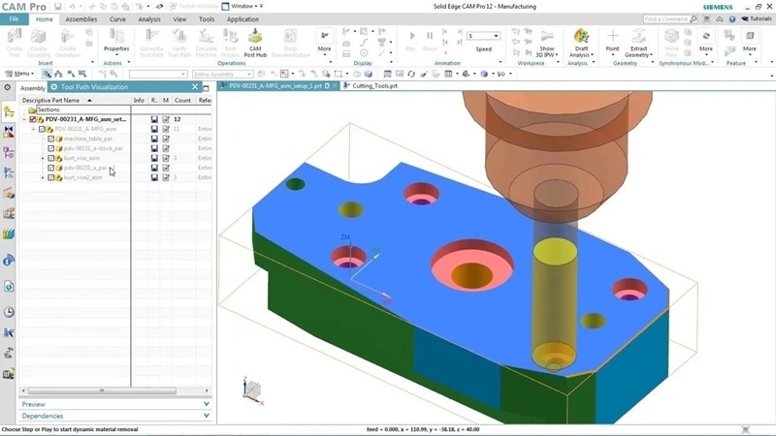
Task: Click the Point geometry tool
Action: click(x=612, y=41)
